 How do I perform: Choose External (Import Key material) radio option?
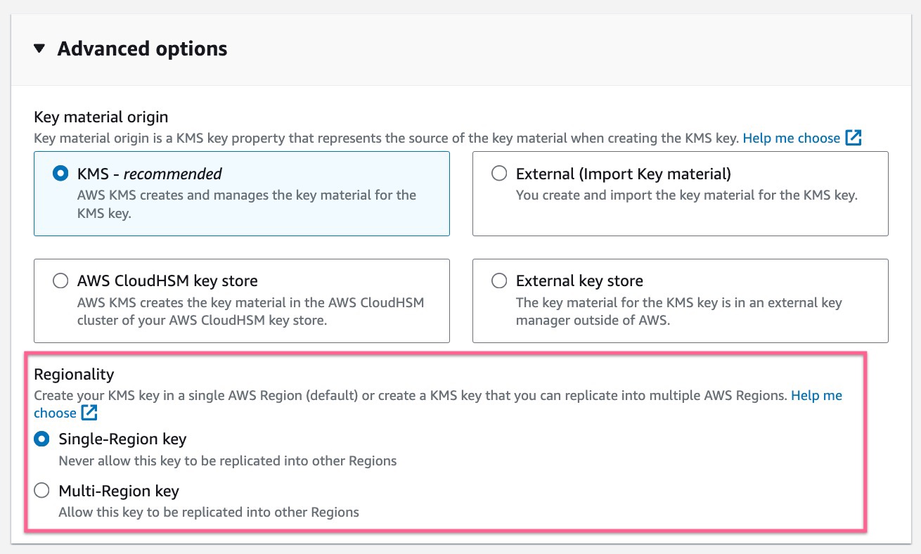[x=499, y=174]
